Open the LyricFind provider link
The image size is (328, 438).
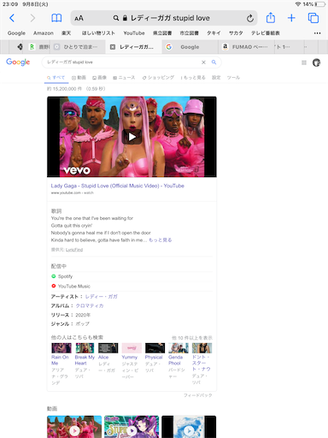pos(74,250)
